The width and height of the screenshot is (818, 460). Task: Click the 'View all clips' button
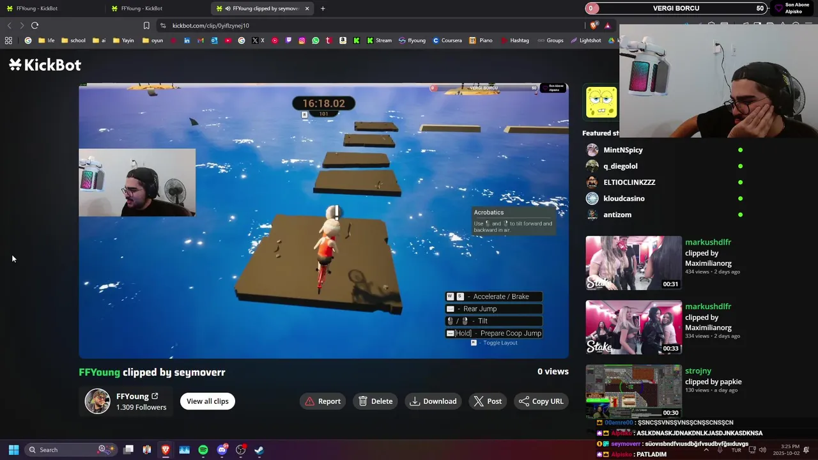pos(208,401)
